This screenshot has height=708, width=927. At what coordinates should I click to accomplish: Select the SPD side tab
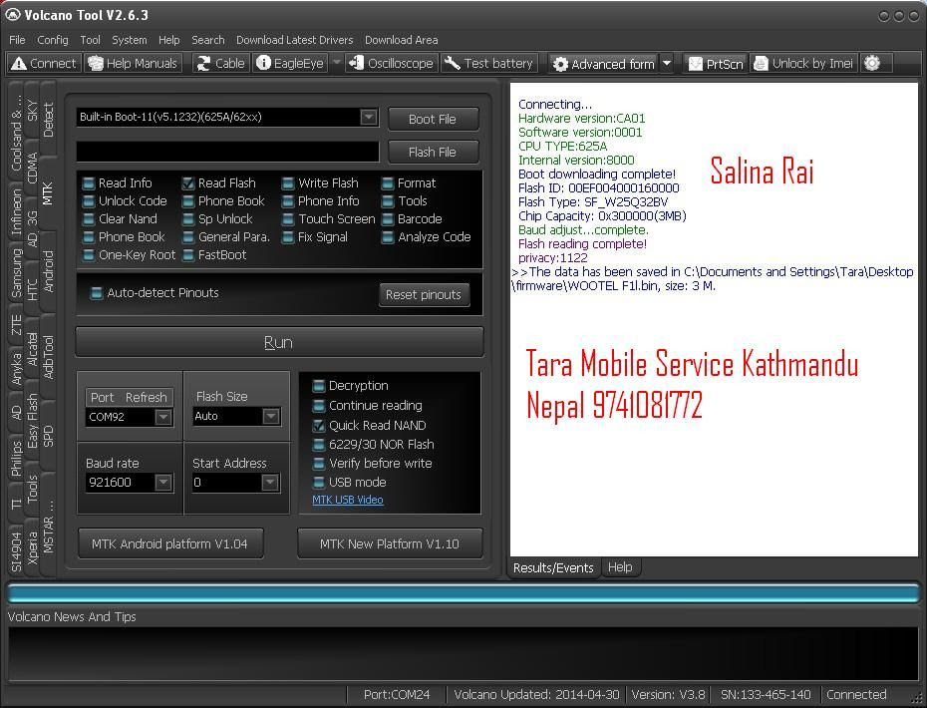coord(49,436)
